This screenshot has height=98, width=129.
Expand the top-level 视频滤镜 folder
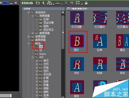(x=29, y=37)
